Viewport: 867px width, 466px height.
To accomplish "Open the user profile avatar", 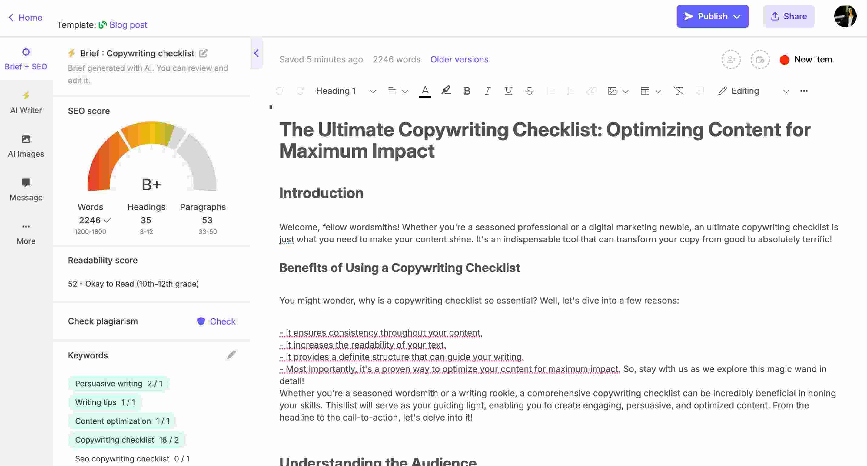I will coord(845,16).
